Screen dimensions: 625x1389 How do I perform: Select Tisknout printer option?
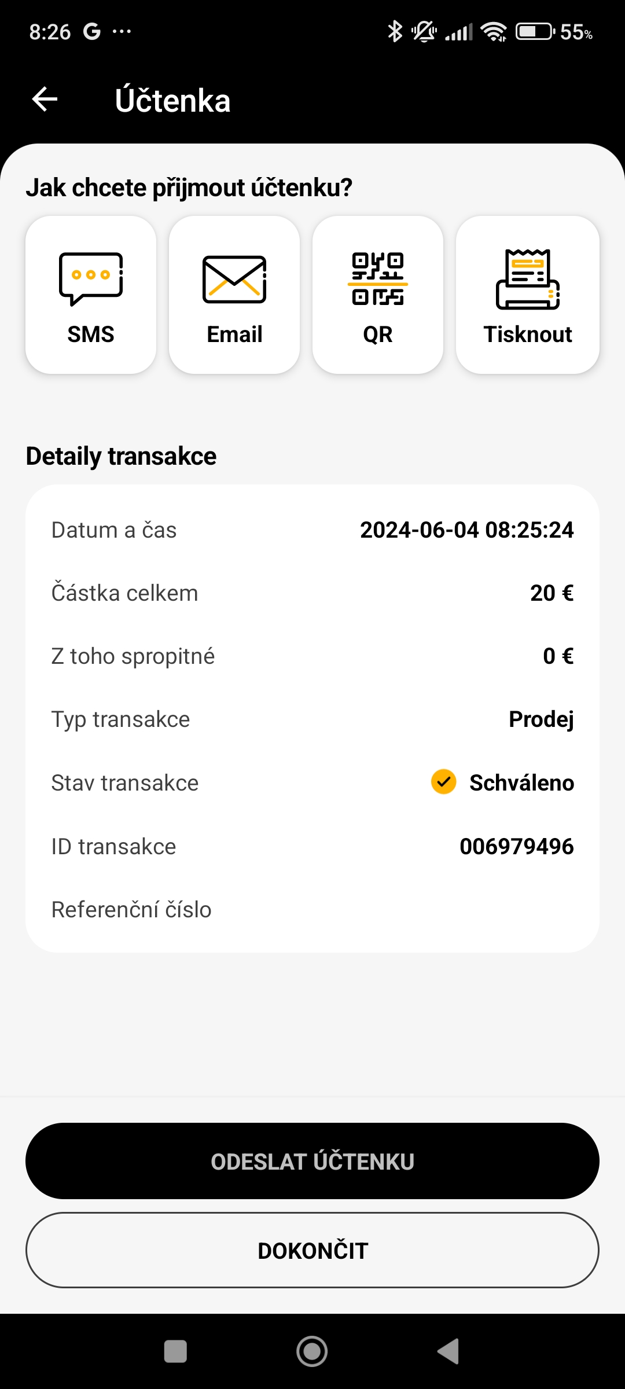[x=527, y=295]
